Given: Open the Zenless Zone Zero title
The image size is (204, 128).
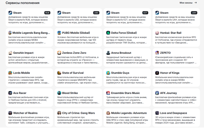Looking at the screenshot, I should pos(74,53).
